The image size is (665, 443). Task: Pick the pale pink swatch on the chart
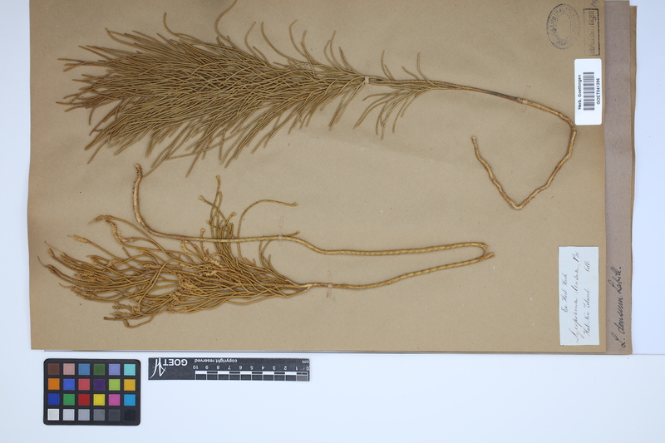click(68, 369)
